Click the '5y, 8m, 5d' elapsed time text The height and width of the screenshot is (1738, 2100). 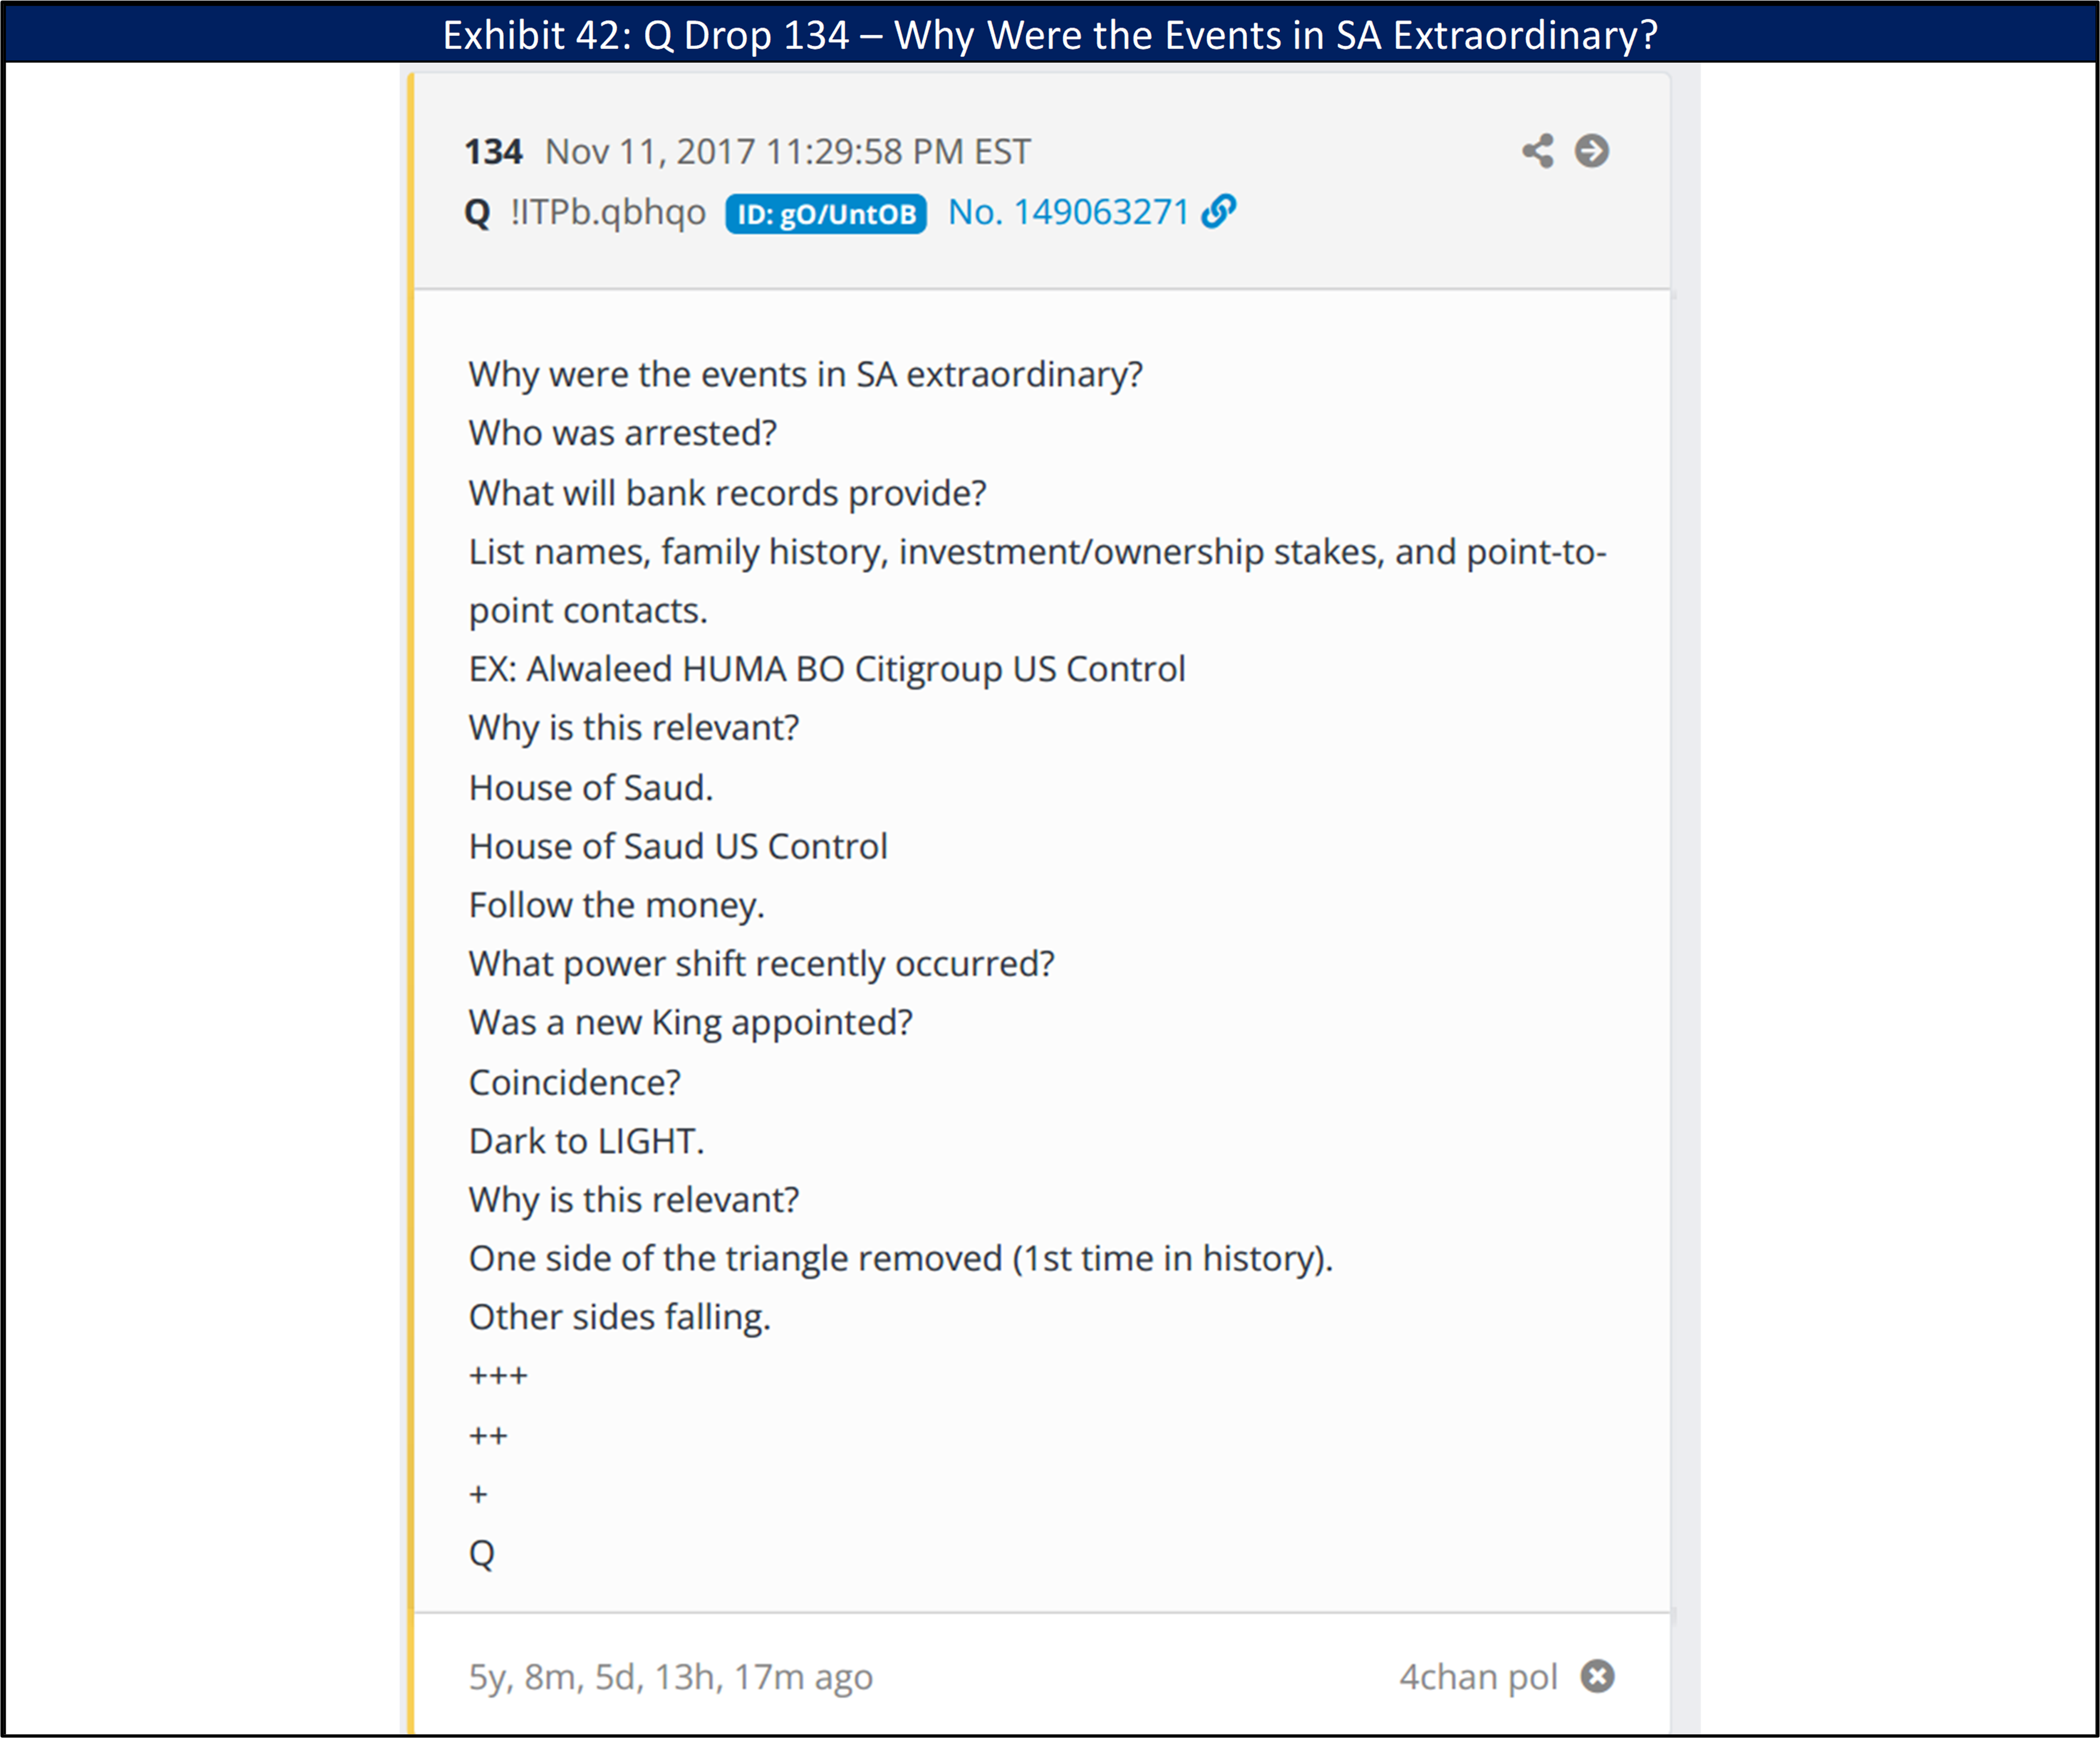[x=670, y=1677]
